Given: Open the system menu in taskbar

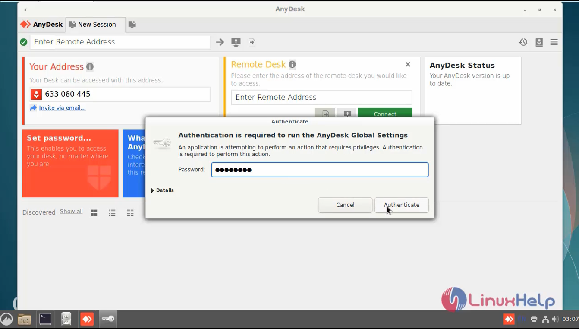Looking at the screenshot, I should click(x=6, y=319).
